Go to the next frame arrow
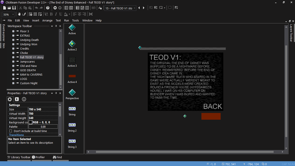Image resolution: width=295 pixels, height=166 pixels. [144, 8]
